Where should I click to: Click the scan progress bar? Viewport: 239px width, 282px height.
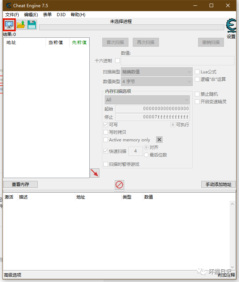[x=131, y=27]
